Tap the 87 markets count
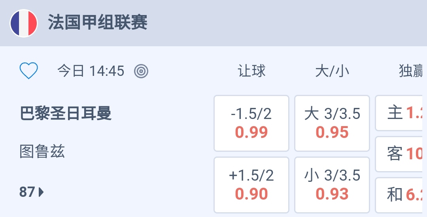 pyautogui.click(x=27, y=192)
